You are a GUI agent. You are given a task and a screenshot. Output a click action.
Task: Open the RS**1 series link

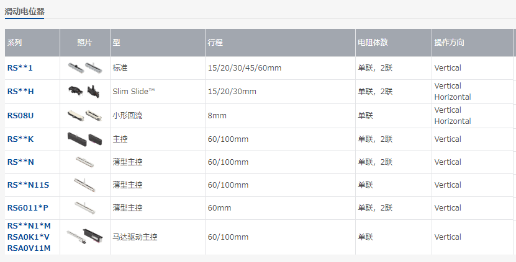pyautogui.click(x=20, y=68)
